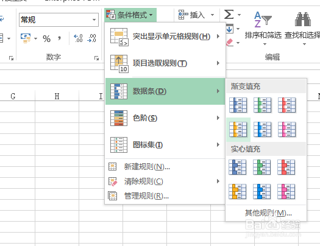This screenshot has width=320, height=246.
Task: Open 图标集(I) submenu
Action: point(165,145)
